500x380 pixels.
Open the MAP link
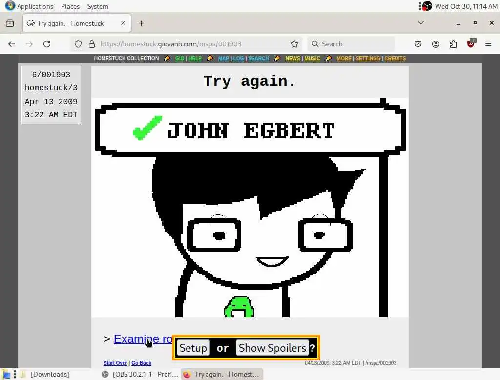(x=224, y=59)
